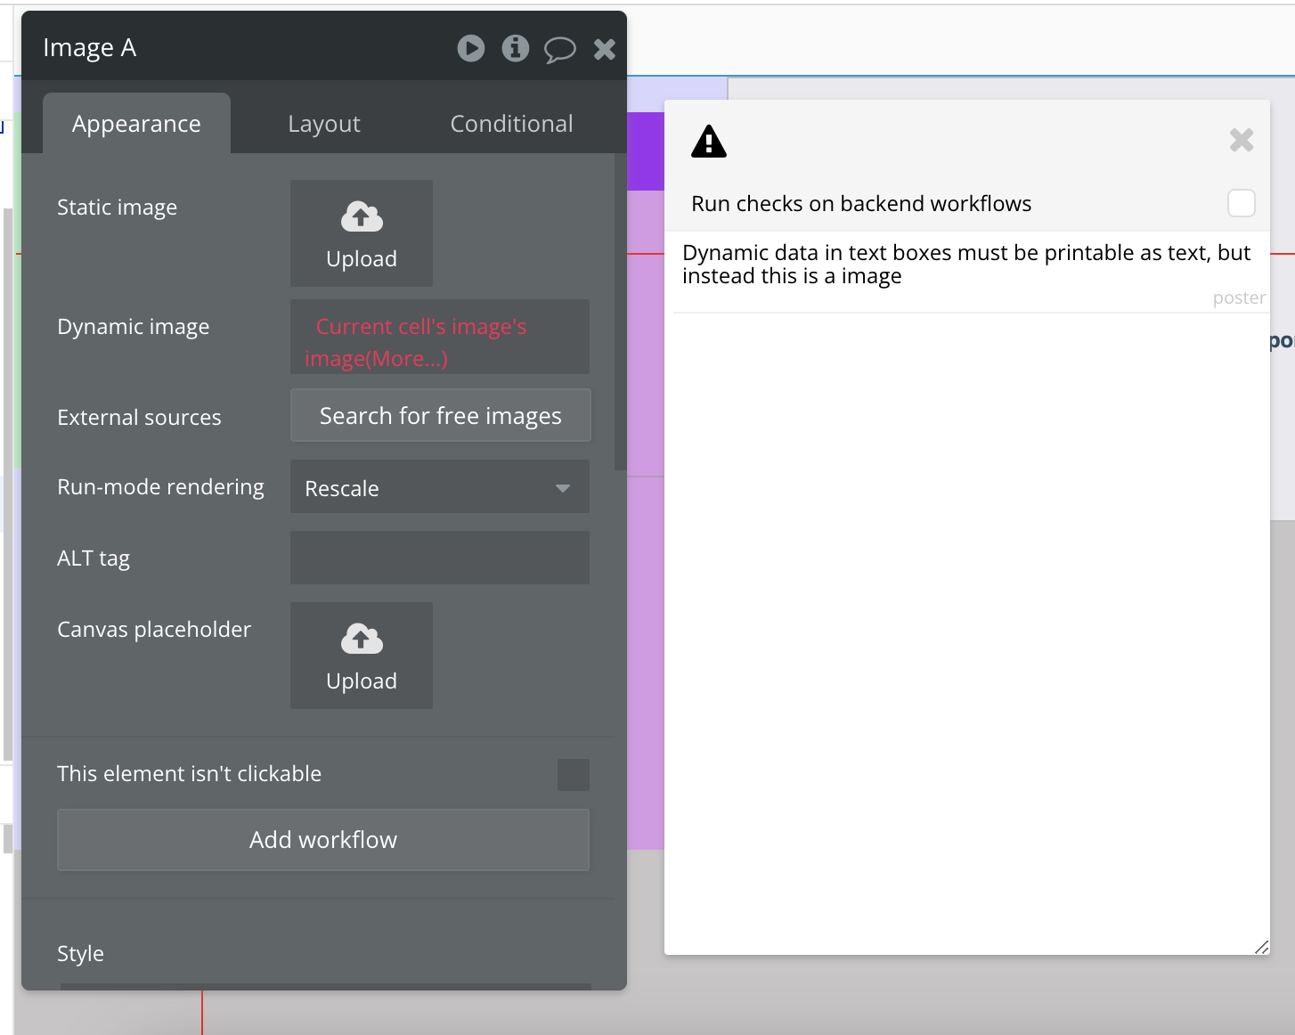This screenshot has width=1295, height=1035.
Task: Enable Run checks on backend workflows
Action: pos(1242,203)
